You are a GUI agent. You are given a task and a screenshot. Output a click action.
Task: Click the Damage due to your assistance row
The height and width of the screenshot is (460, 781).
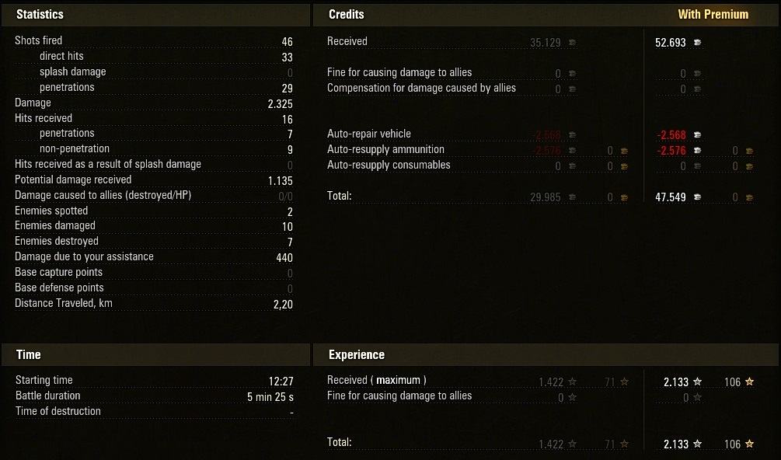point(153,257)
